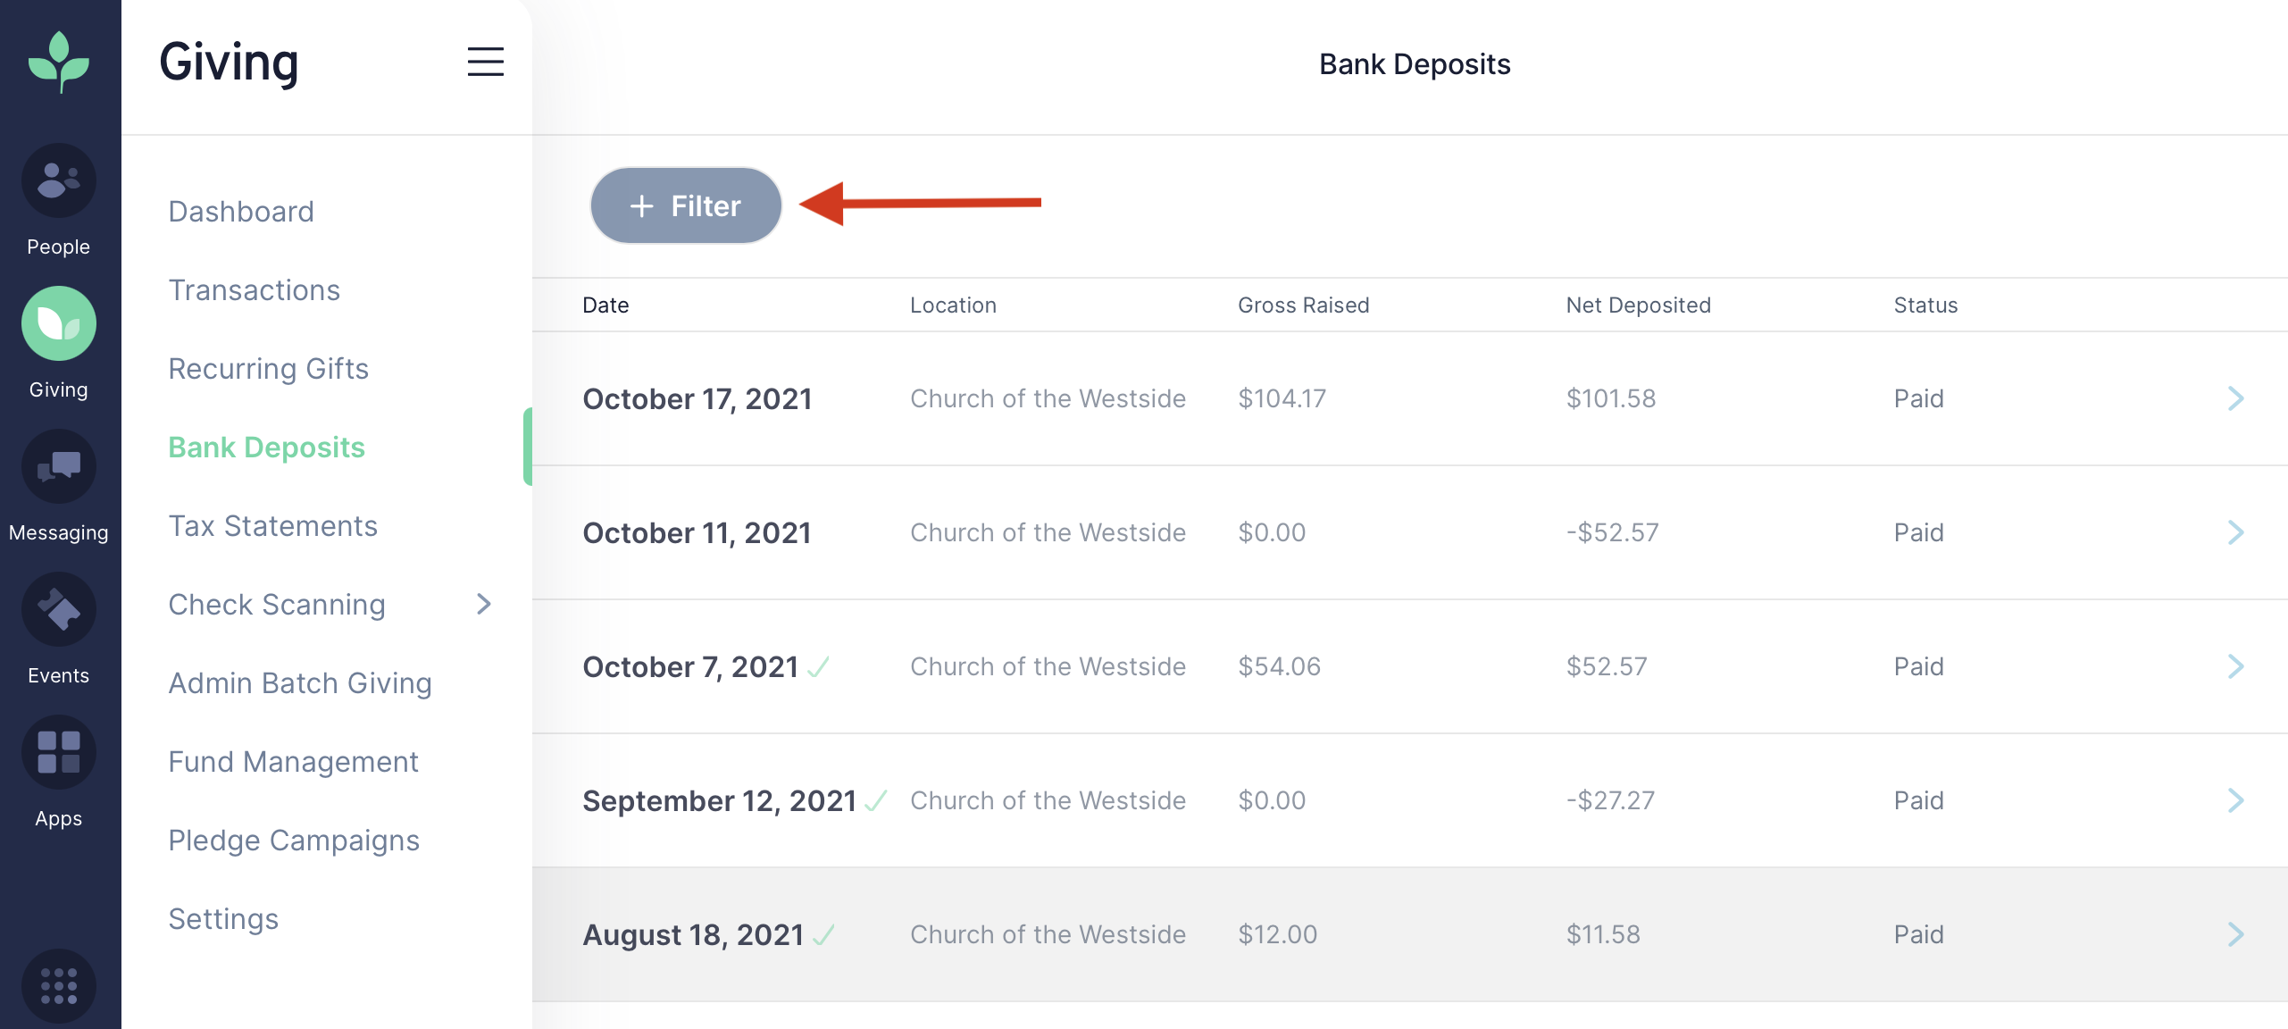Switch to the Transactions section
Viewport: 2288px width, 1029px height.
pos(254,289)
